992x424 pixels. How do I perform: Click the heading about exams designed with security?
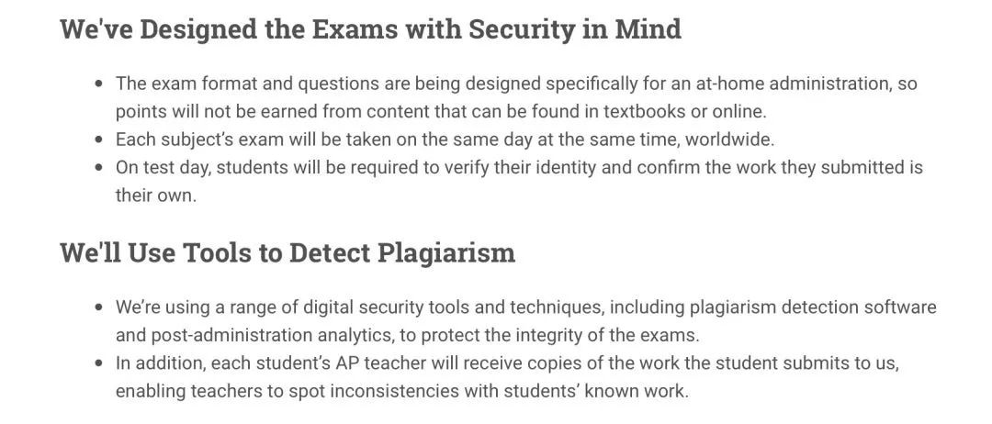click(370, 29)
